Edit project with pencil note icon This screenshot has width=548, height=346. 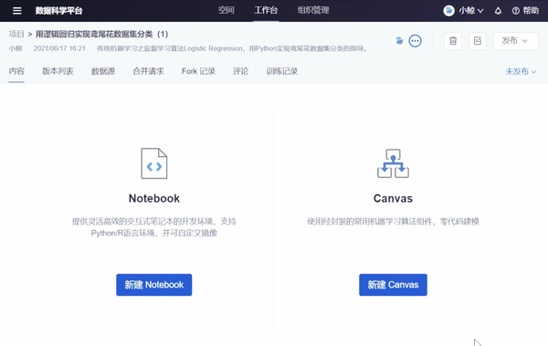point(478,41)
